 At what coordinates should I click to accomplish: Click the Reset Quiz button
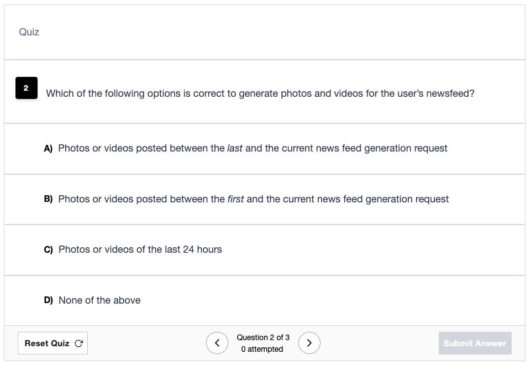click(x=53, y=343)
